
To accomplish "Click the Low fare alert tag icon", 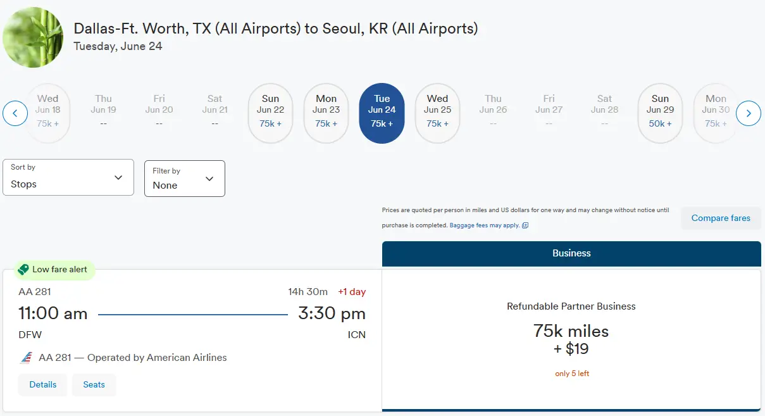I will [x=23, y=270].
